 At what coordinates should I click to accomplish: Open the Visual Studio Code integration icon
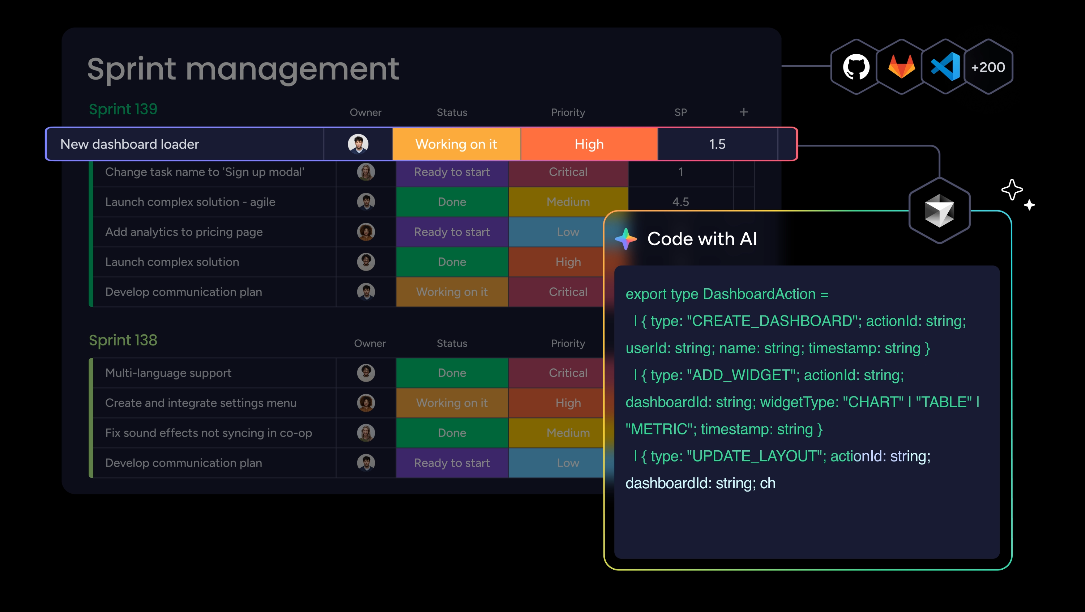point(945,67)
